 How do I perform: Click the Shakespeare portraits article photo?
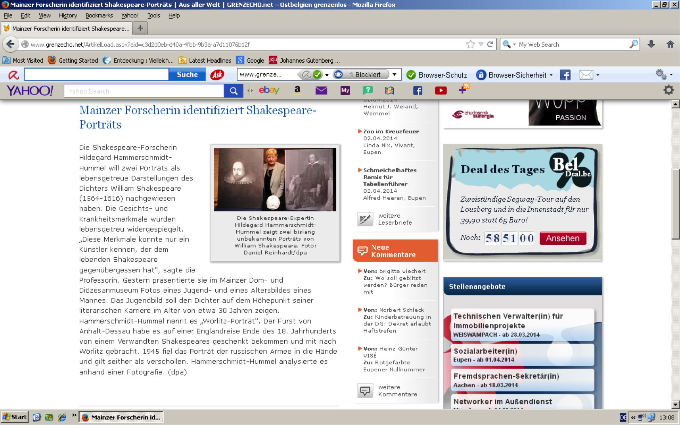tap(275, 180)
